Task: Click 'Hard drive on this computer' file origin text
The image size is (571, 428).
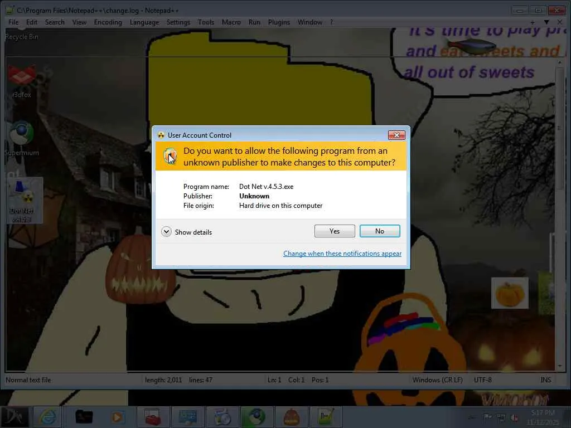Action: coord(281,206)
